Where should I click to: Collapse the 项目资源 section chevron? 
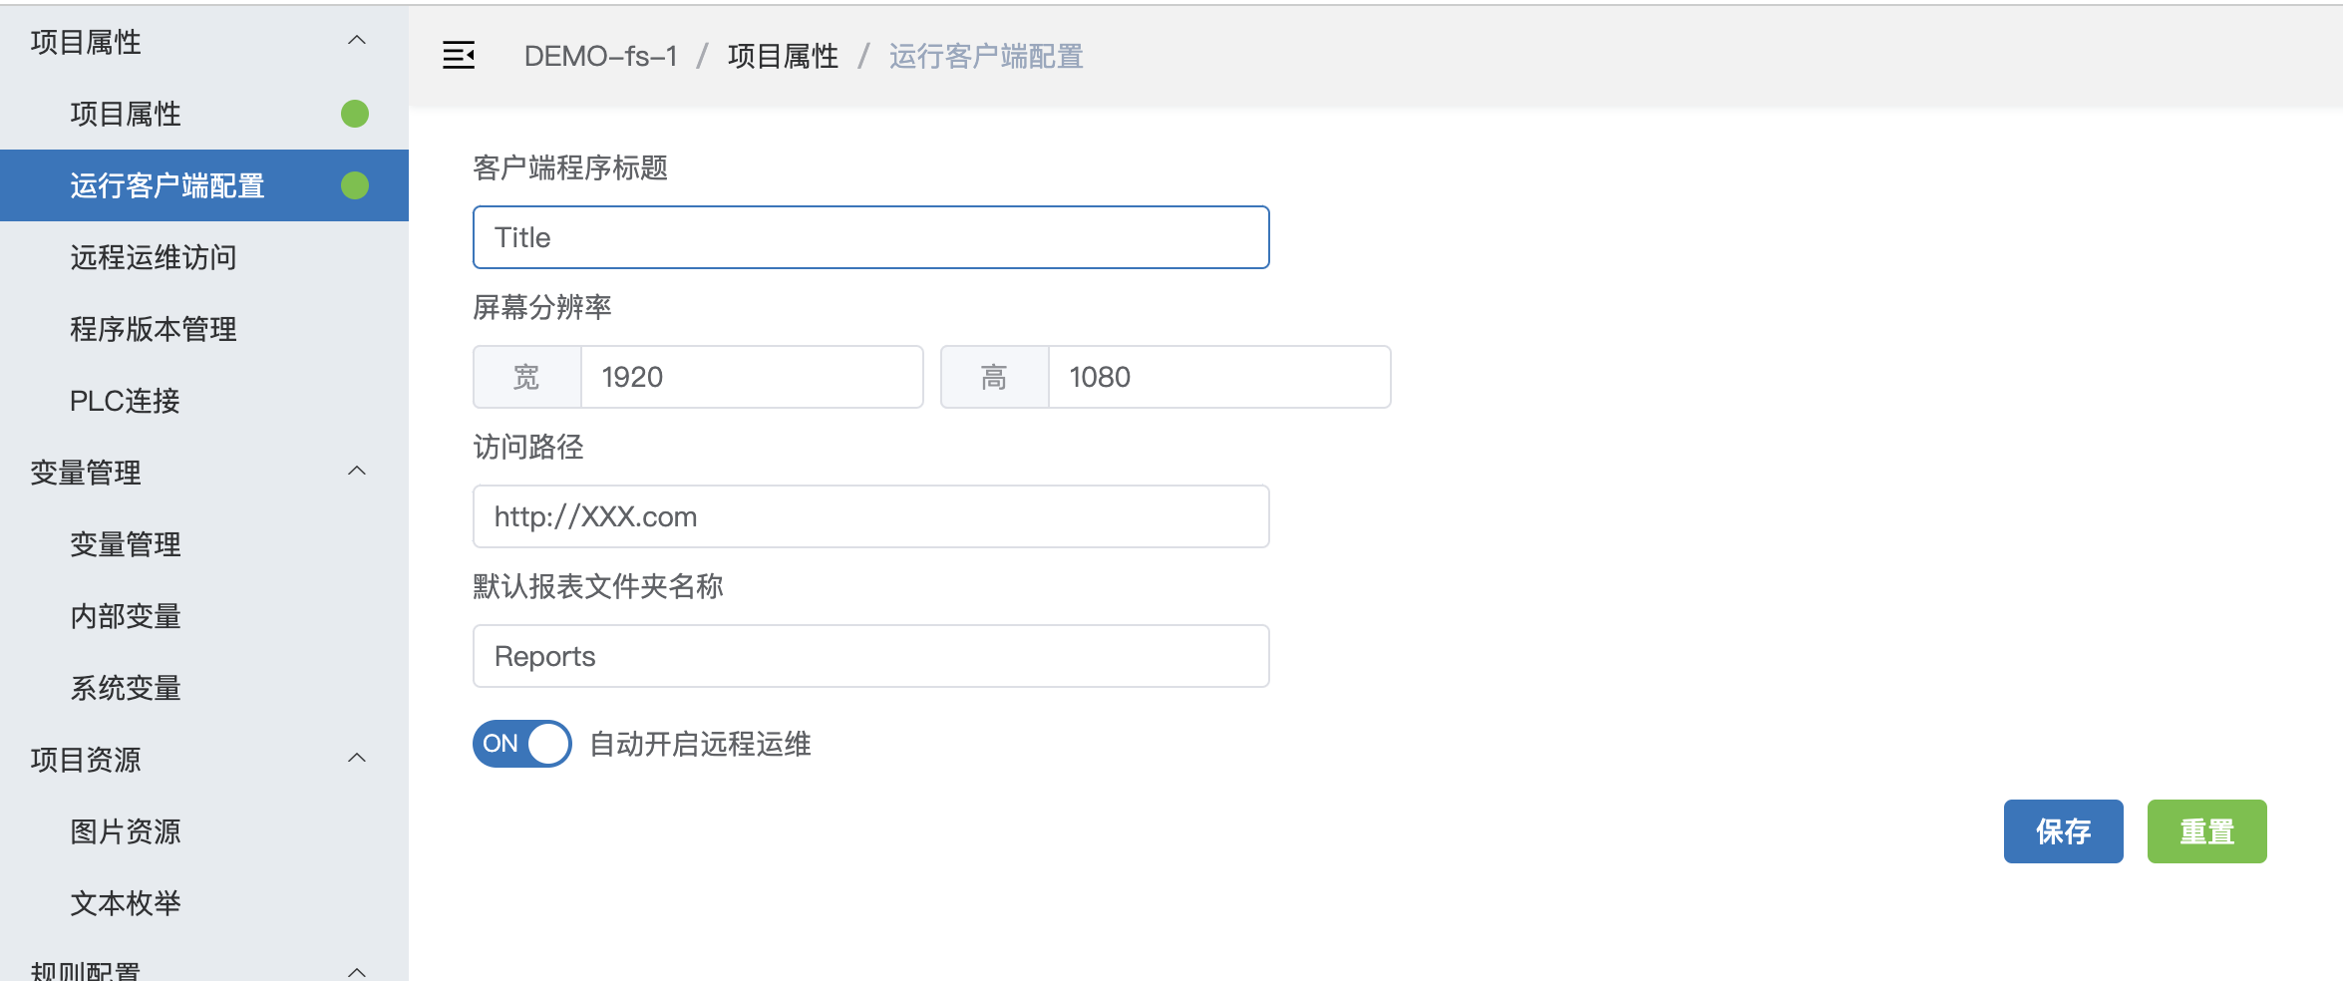[x=357, y=759]
